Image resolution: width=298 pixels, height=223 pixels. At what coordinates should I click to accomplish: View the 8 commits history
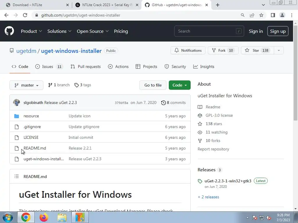point(173,102)
